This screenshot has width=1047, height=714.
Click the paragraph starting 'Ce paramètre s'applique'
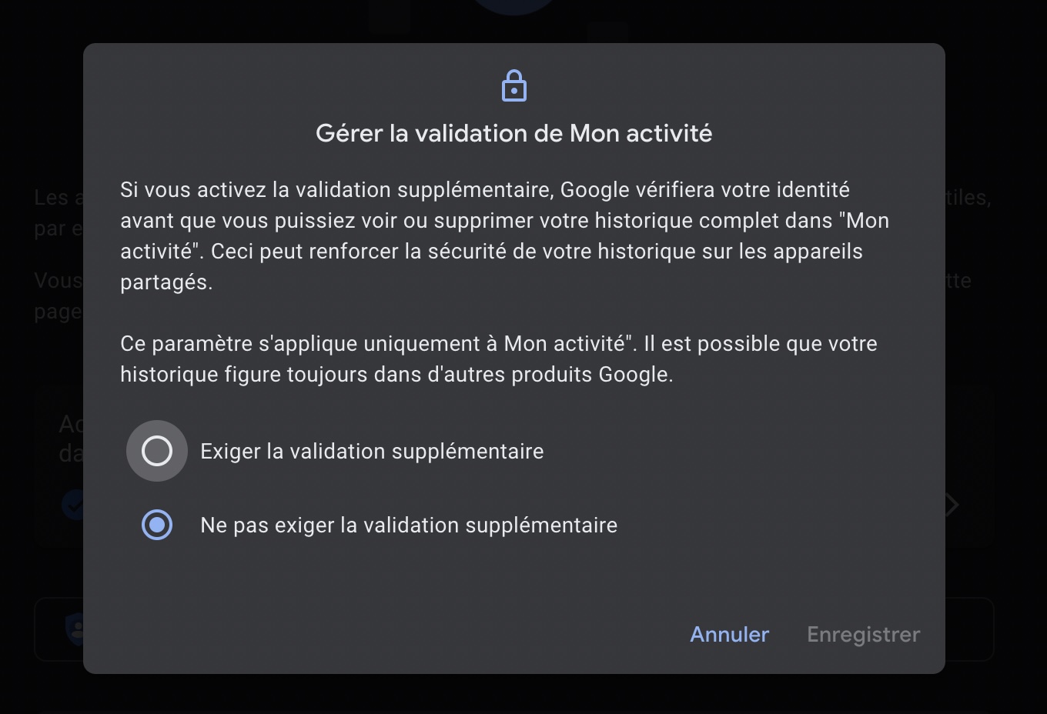498,359
